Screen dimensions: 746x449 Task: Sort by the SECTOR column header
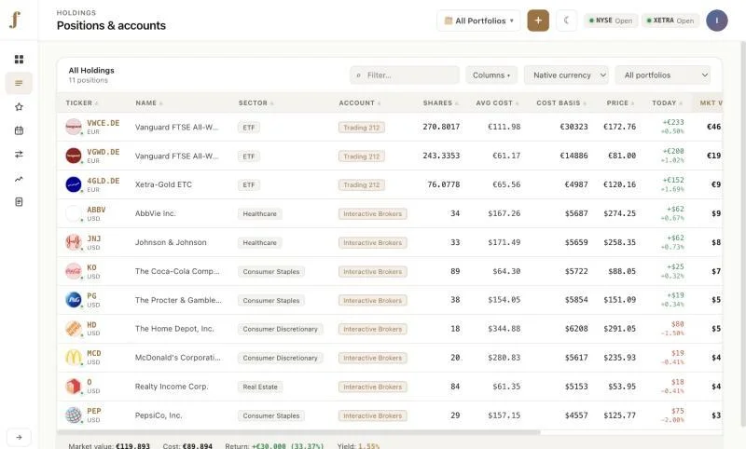(x=256, y=102)
